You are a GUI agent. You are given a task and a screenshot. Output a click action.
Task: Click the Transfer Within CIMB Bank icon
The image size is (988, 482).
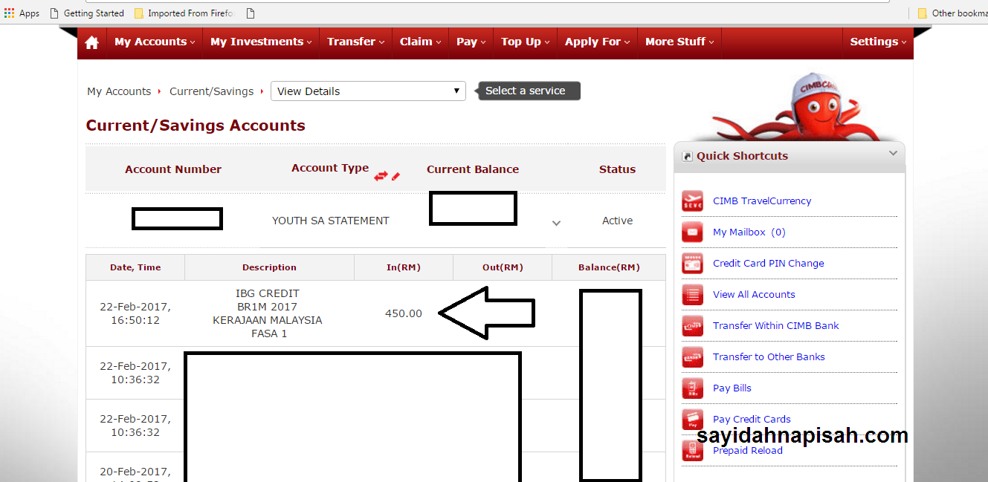[x=692, y=326]
